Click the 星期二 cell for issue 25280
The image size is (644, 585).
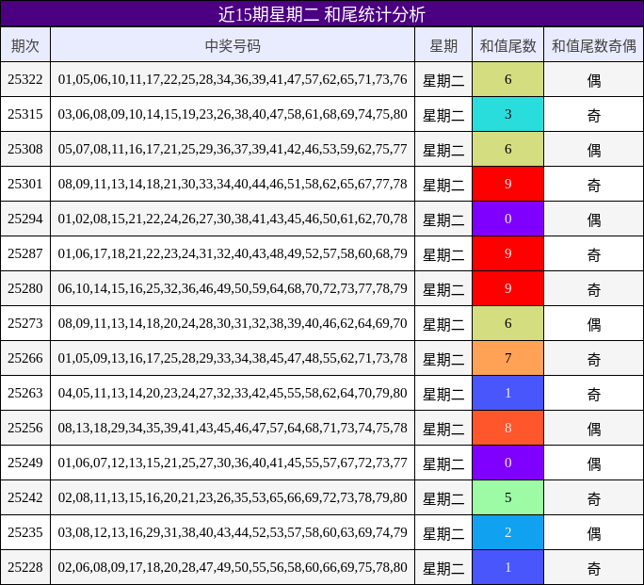443,288
